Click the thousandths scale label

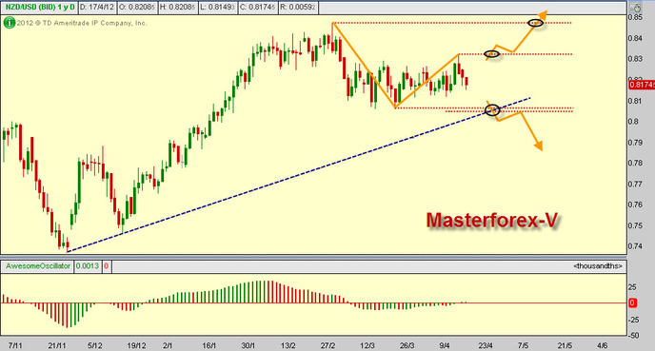[598, 266]
